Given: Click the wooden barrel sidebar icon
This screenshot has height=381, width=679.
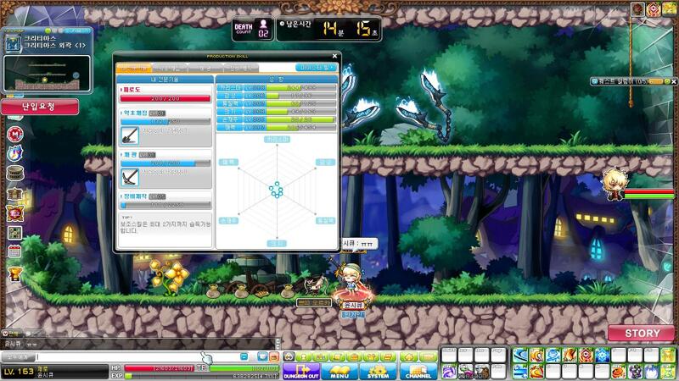Looking at the screenshot, I should pos(15,174).
